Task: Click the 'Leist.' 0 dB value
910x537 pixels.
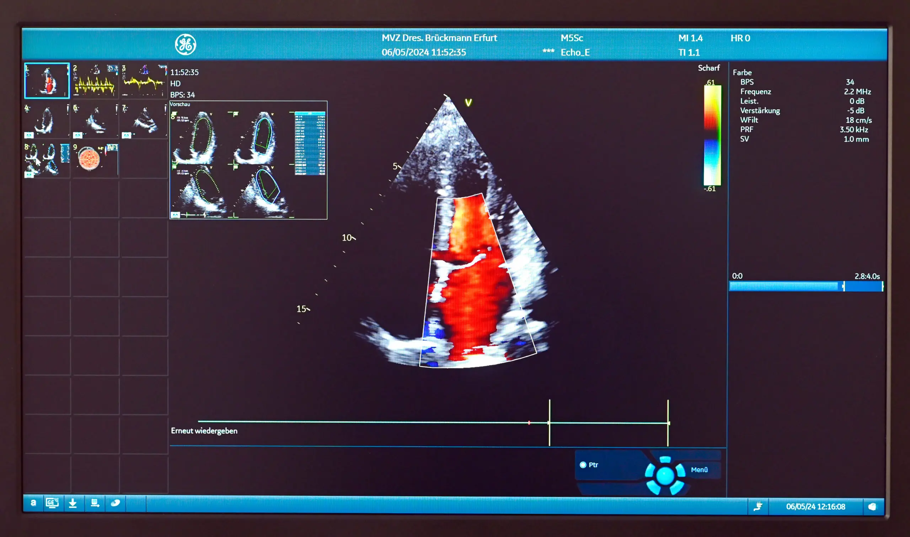Action: click(x=857, y=101)
